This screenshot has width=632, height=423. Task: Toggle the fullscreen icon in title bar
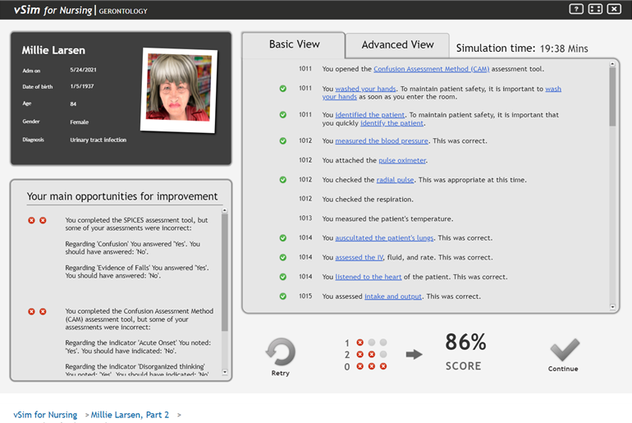pos(595,9)
